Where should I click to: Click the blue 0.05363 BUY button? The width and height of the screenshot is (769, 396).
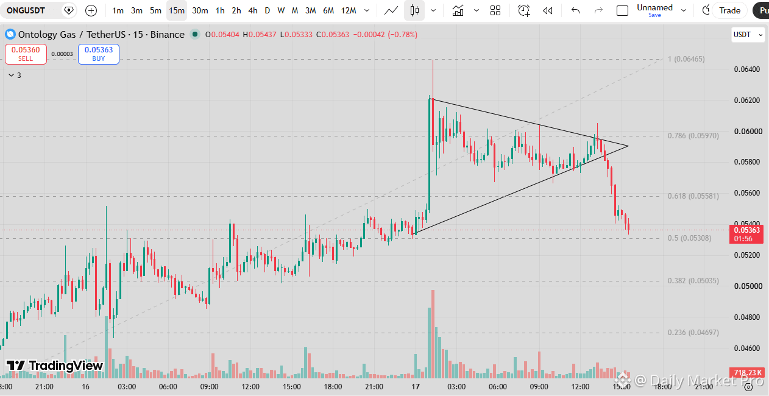(x=99, y=54)
